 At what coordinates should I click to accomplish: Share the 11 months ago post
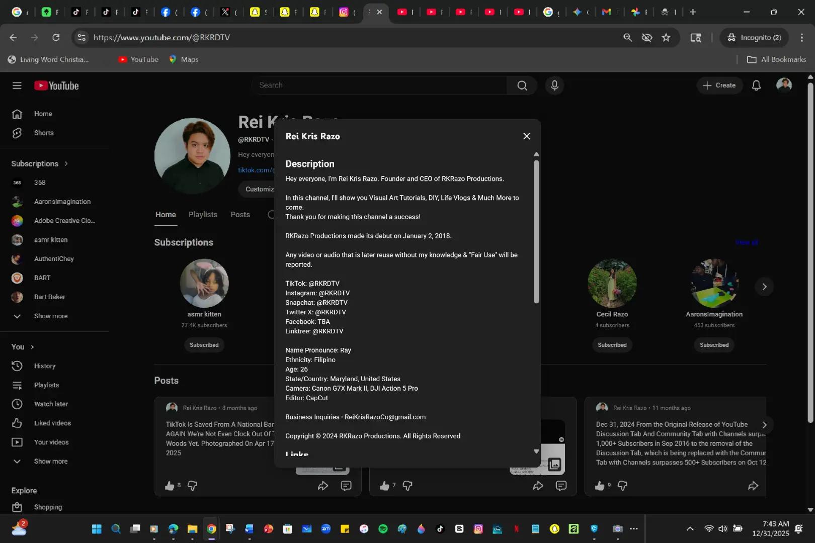coord(753,486)
